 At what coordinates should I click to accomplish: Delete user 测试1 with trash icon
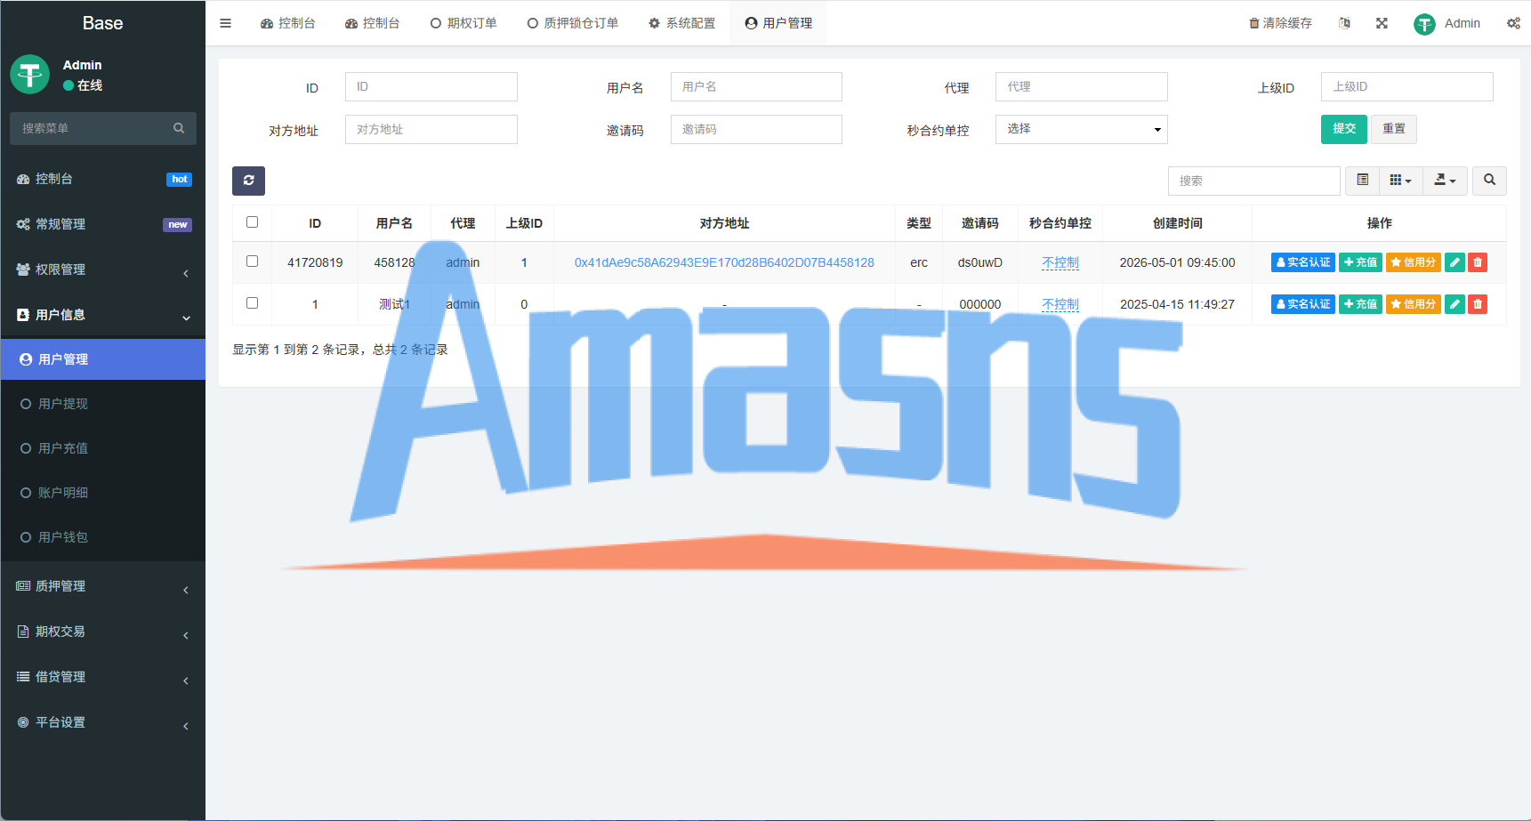point(1478,304)
